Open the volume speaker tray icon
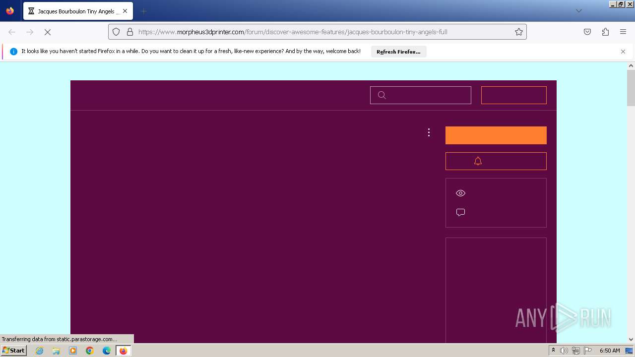 tap(564, 351)
